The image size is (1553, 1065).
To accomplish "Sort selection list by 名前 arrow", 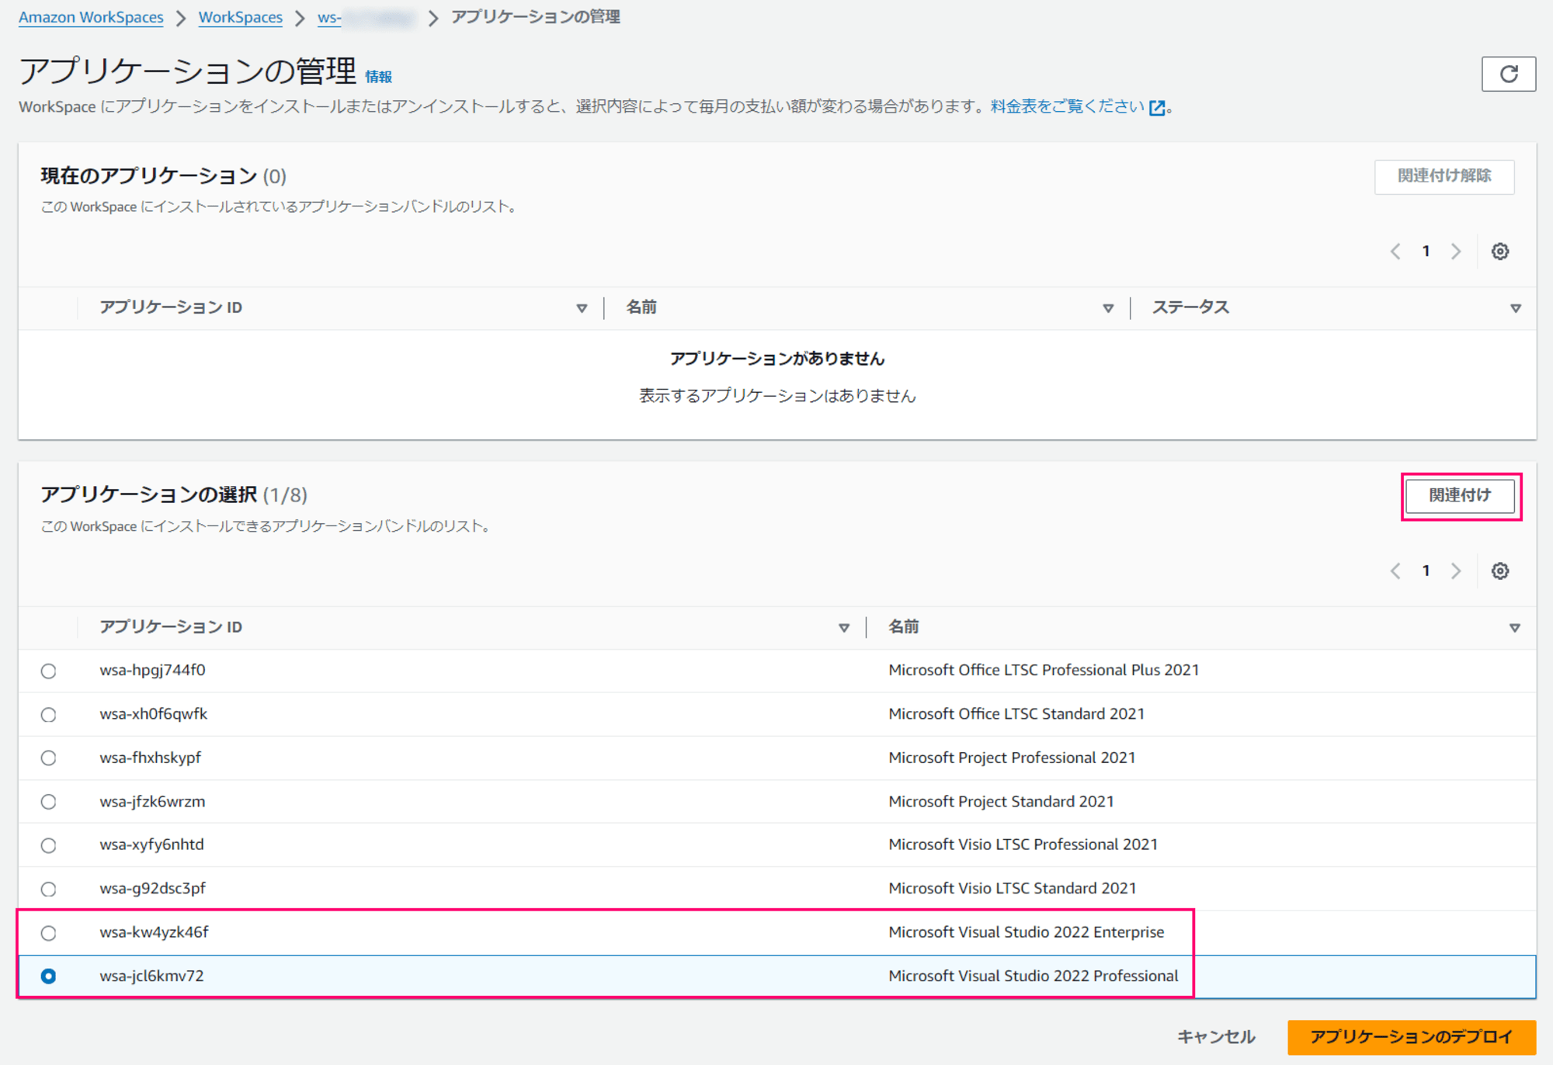I will click(1514, 628).
